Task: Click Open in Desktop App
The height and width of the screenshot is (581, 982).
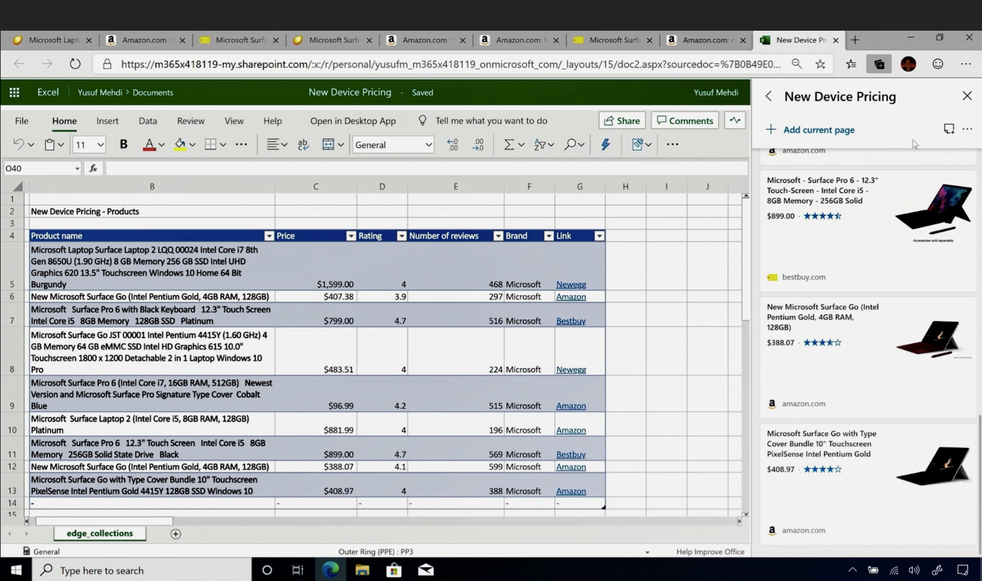Action: 353,121
